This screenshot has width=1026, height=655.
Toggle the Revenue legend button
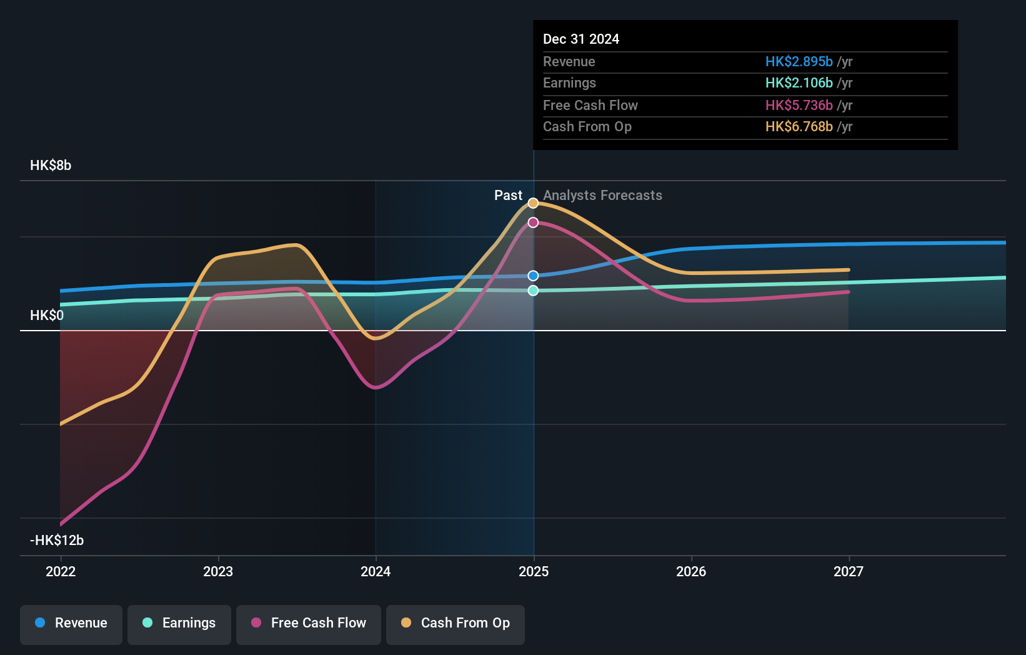(71, 624)
